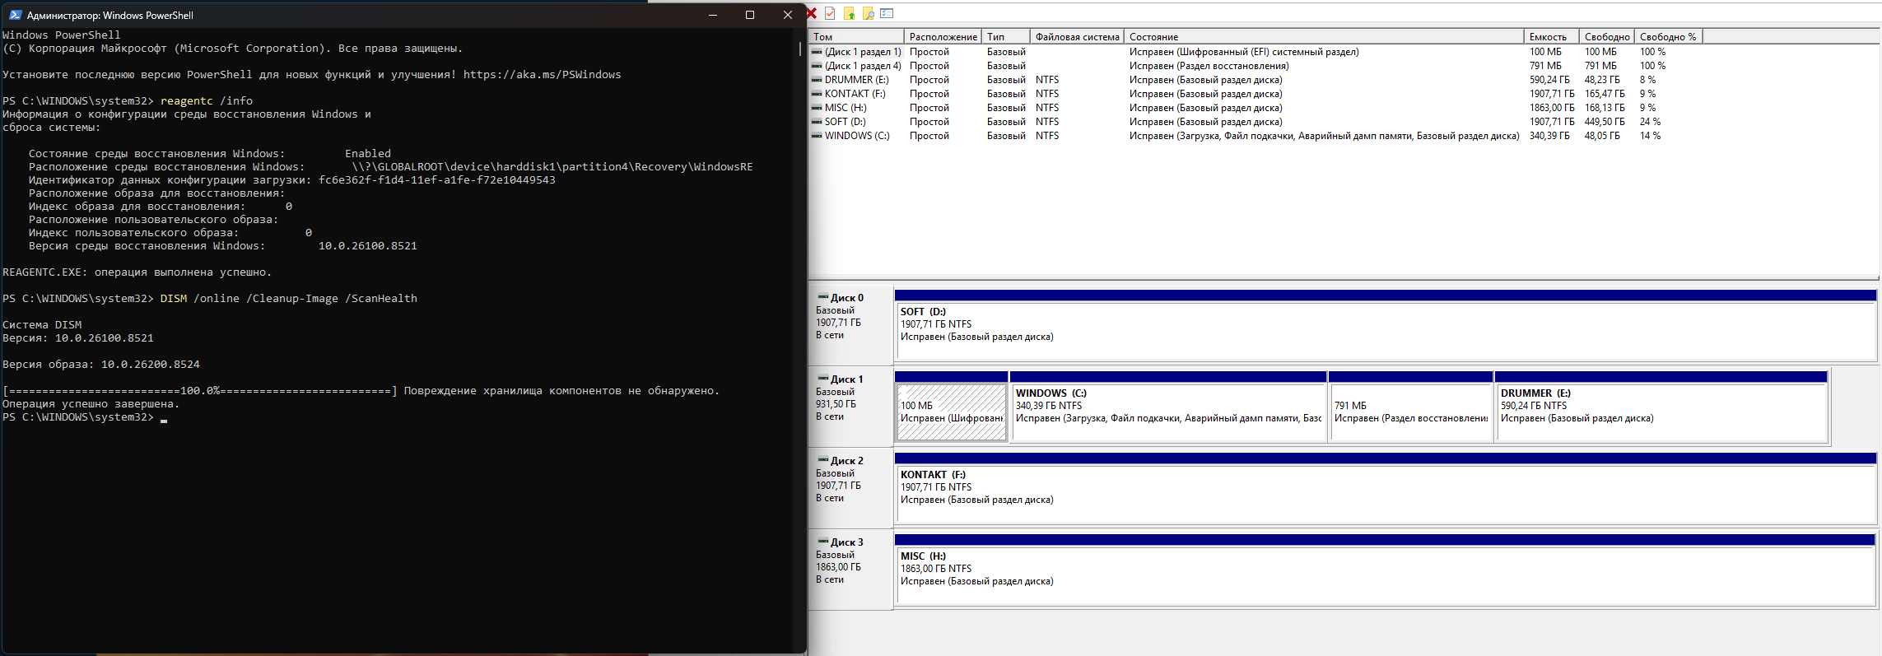
Task: Select the drive icon of KONTAKT (F:) list row
Action: coord(817,94)
